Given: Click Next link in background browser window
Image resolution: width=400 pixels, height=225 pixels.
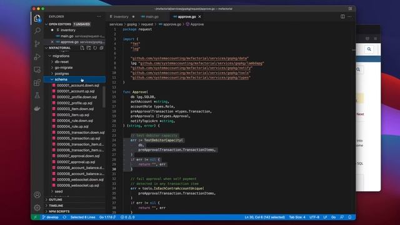Looking at the screenshot, I should pos(360,114).
